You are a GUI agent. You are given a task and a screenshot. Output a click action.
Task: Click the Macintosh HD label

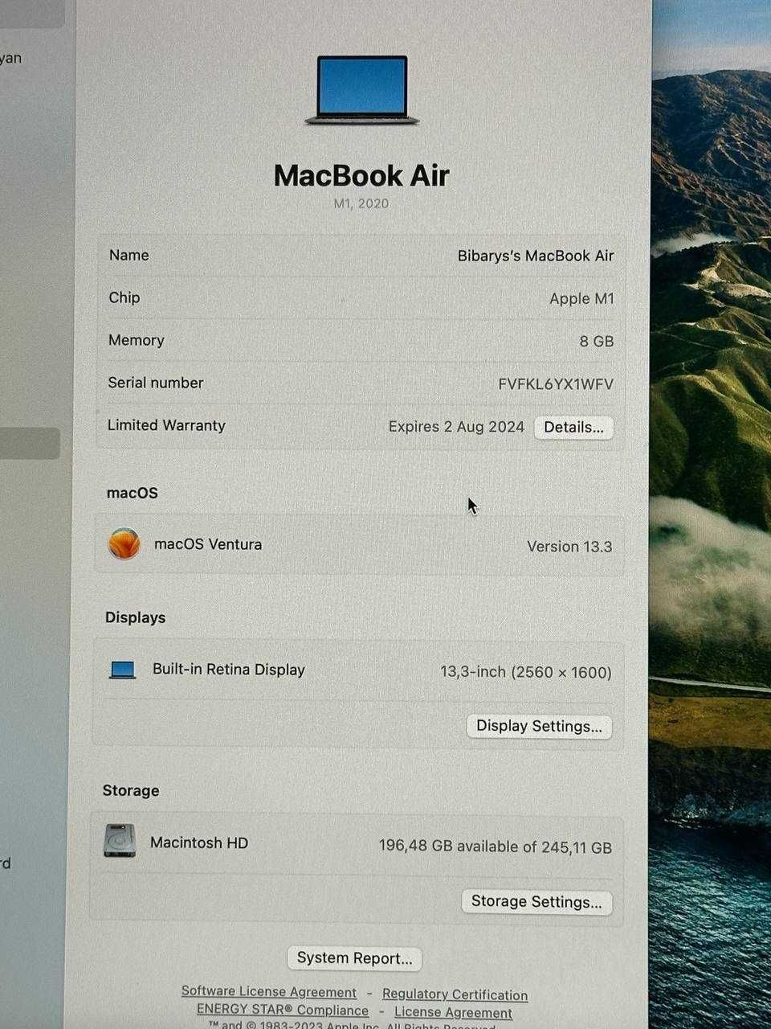(x=199, y=842)
